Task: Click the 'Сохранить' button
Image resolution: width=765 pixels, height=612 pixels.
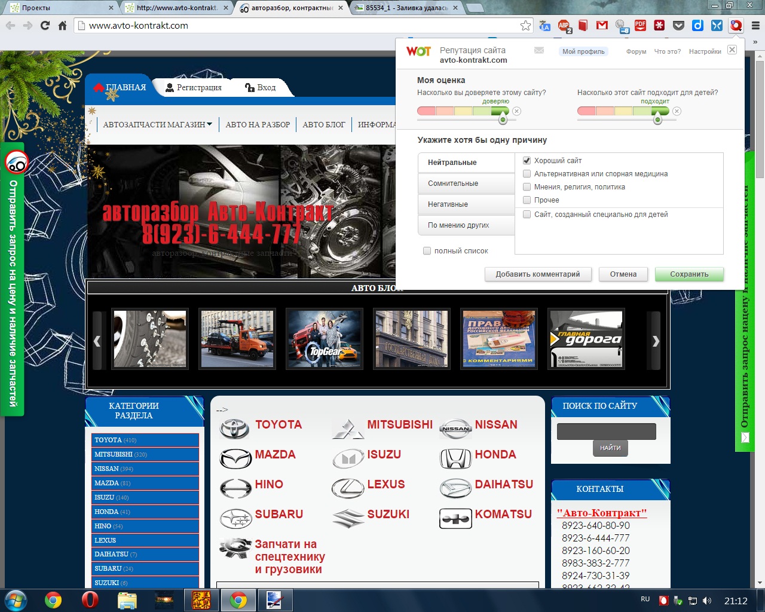Action: tap(689, 274)
